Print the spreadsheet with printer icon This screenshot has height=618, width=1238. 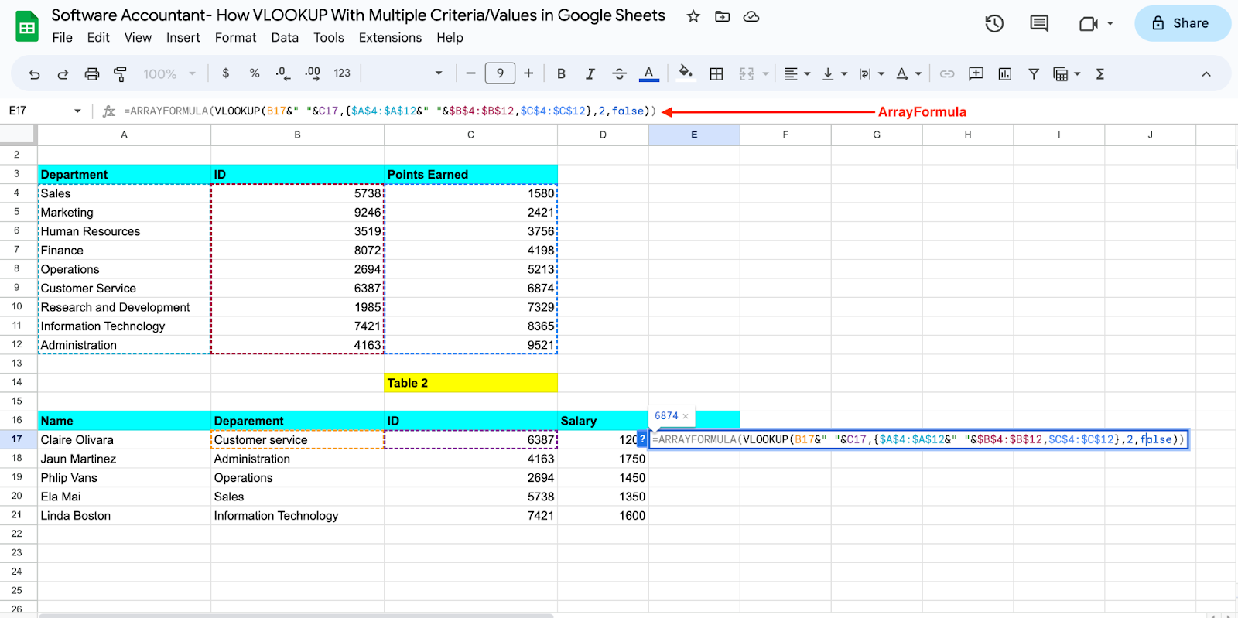[x=91, y=74]
